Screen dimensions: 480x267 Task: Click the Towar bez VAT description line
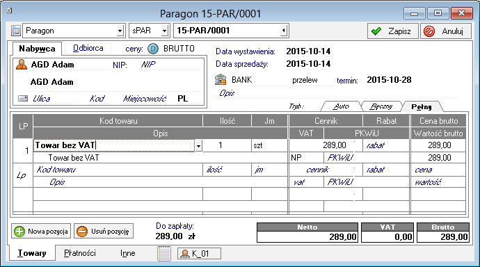tap(160, 158)
